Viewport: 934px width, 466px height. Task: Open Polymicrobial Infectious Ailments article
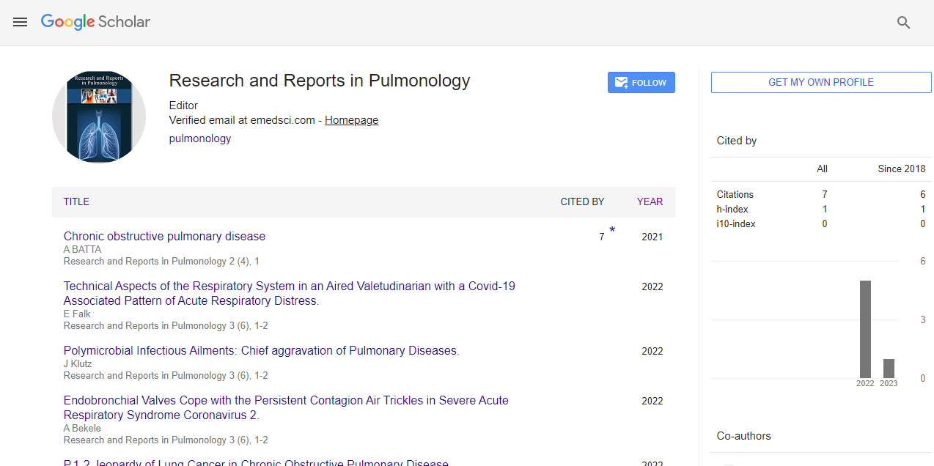click(260, 350)
